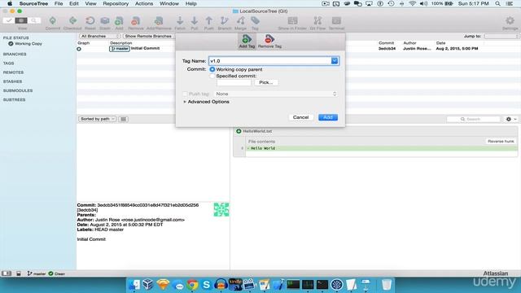Click the Pull toolbar icon

click(x=195, y=21)
